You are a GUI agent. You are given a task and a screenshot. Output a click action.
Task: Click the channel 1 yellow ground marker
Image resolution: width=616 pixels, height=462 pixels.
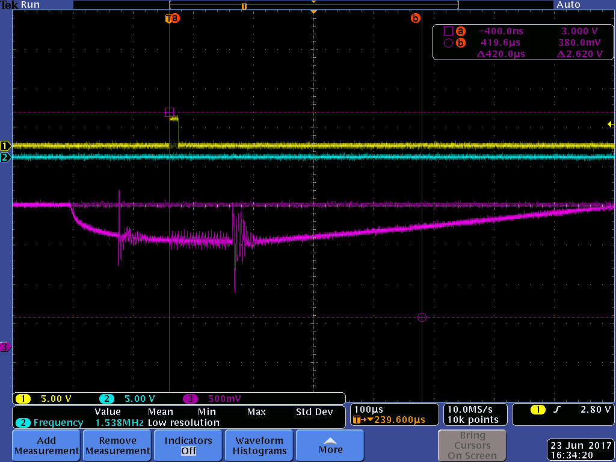point(5,146)
